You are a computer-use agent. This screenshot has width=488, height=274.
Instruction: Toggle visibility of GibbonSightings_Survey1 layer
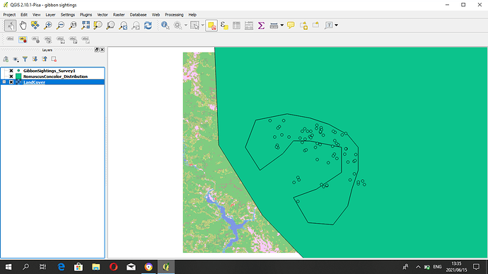(11, 71)
